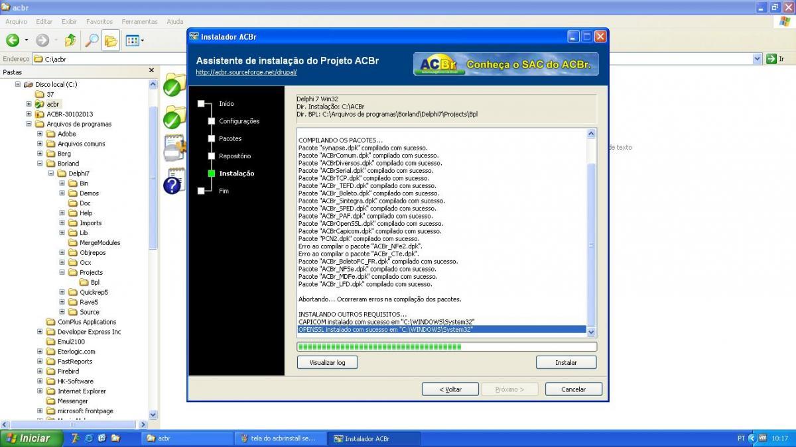The height and width of the screenshot is (447, 796).
Task: Open the Favoritos menu
Action: (99, 21)
